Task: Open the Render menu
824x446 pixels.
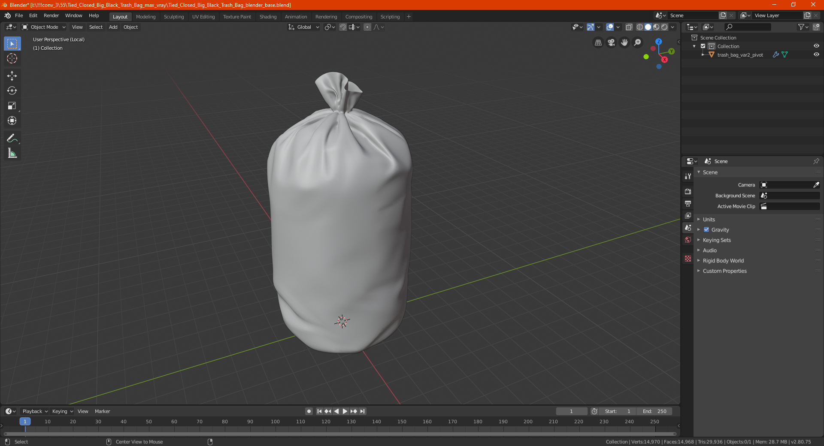Action: coord(51,15)
